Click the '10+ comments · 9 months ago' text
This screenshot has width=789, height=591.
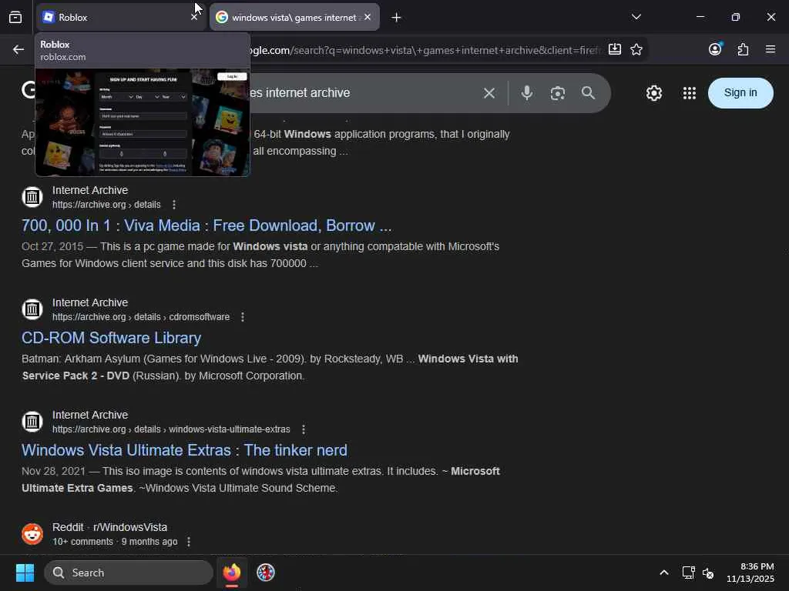click(115, 542)
